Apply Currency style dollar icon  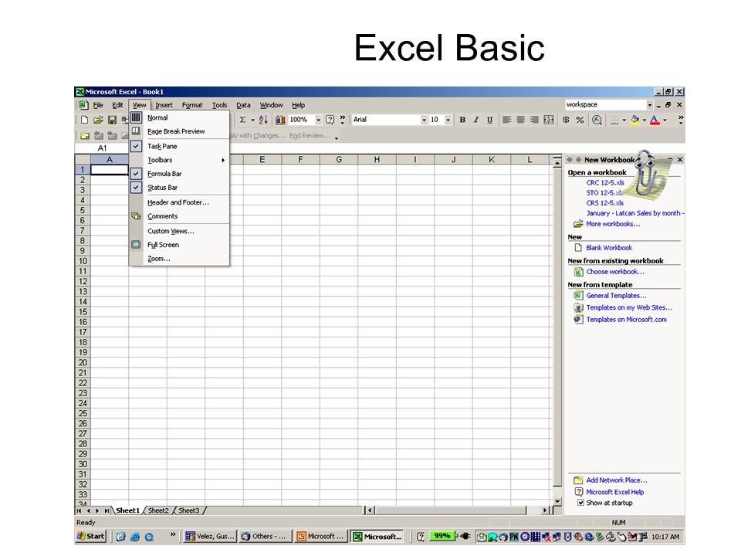(566, 120)
